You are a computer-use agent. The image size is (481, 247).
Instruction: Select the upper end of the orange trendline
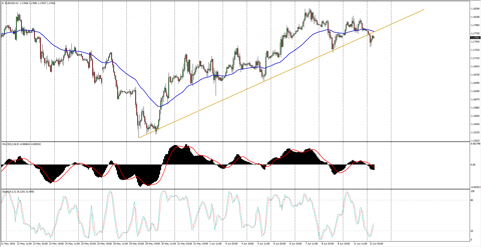click(x=424, y=9)
